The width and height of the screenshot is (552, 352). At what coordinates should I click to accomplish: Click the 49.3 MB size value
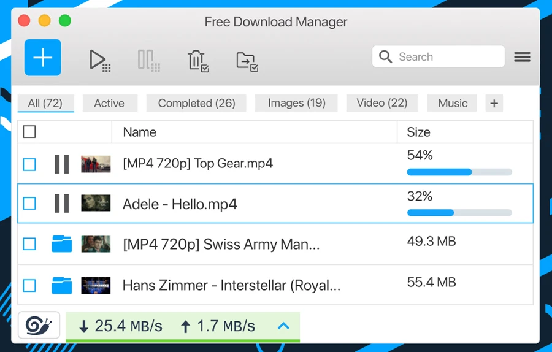coord(431,241)
